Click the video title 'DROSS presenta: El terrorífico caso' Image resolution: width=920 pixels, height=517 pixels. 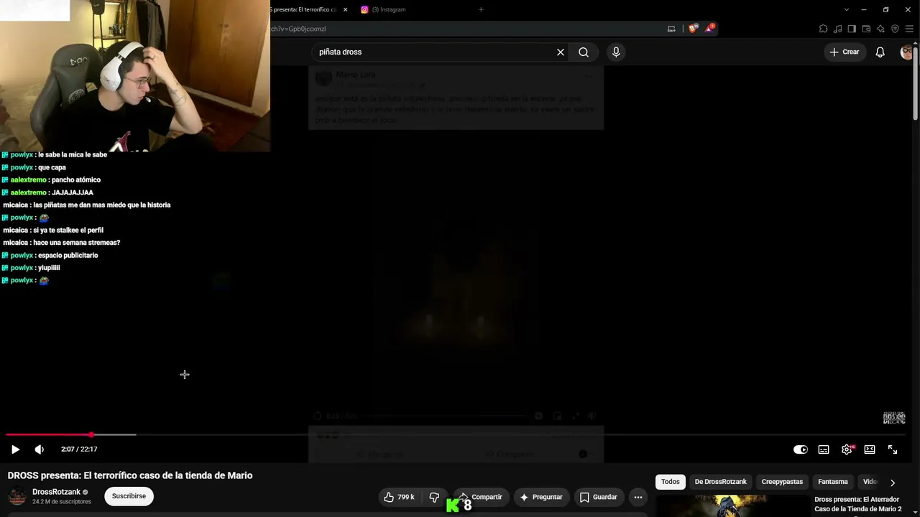pos(130,475)
